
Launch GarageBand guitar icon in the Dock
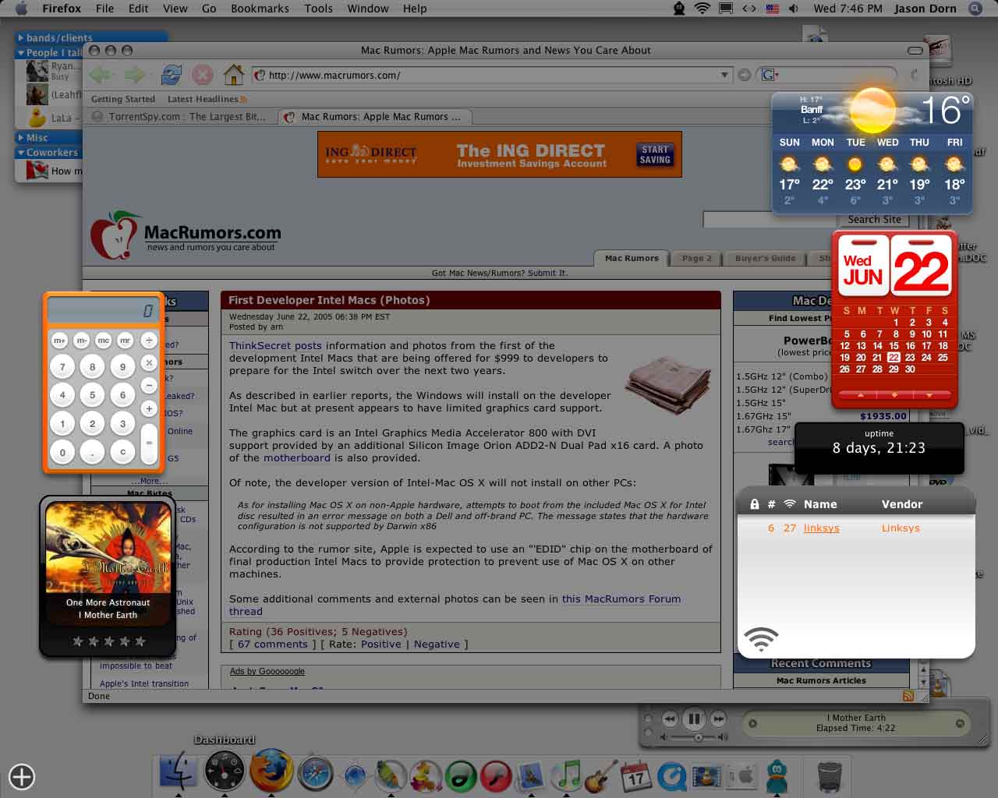[601, 775]
